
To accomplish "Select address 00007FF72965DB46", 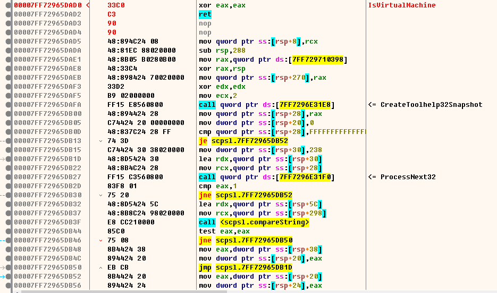I will pyautogui.click(x=47, y=240).
